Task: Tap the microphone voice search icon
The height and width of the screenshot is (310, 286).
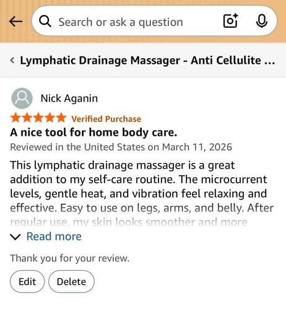Action: tap(262, 21)
